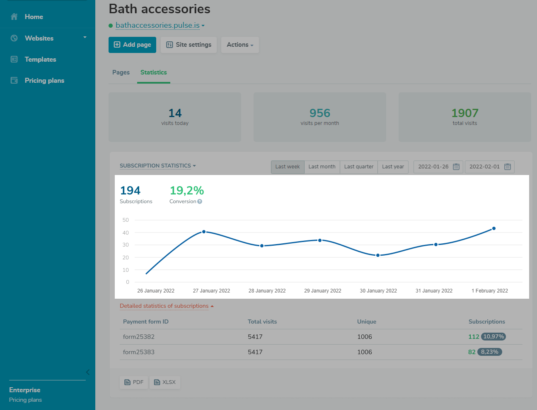Click the Conversion help question icon
This screenshot has height=410, width=537.
pos(200,201)
